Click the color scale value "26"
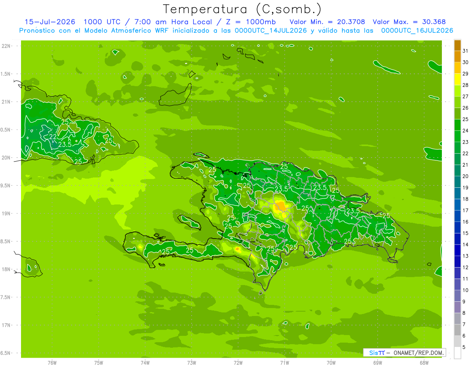Viewport: 476px width, 368px height. [x=466, y=108]
